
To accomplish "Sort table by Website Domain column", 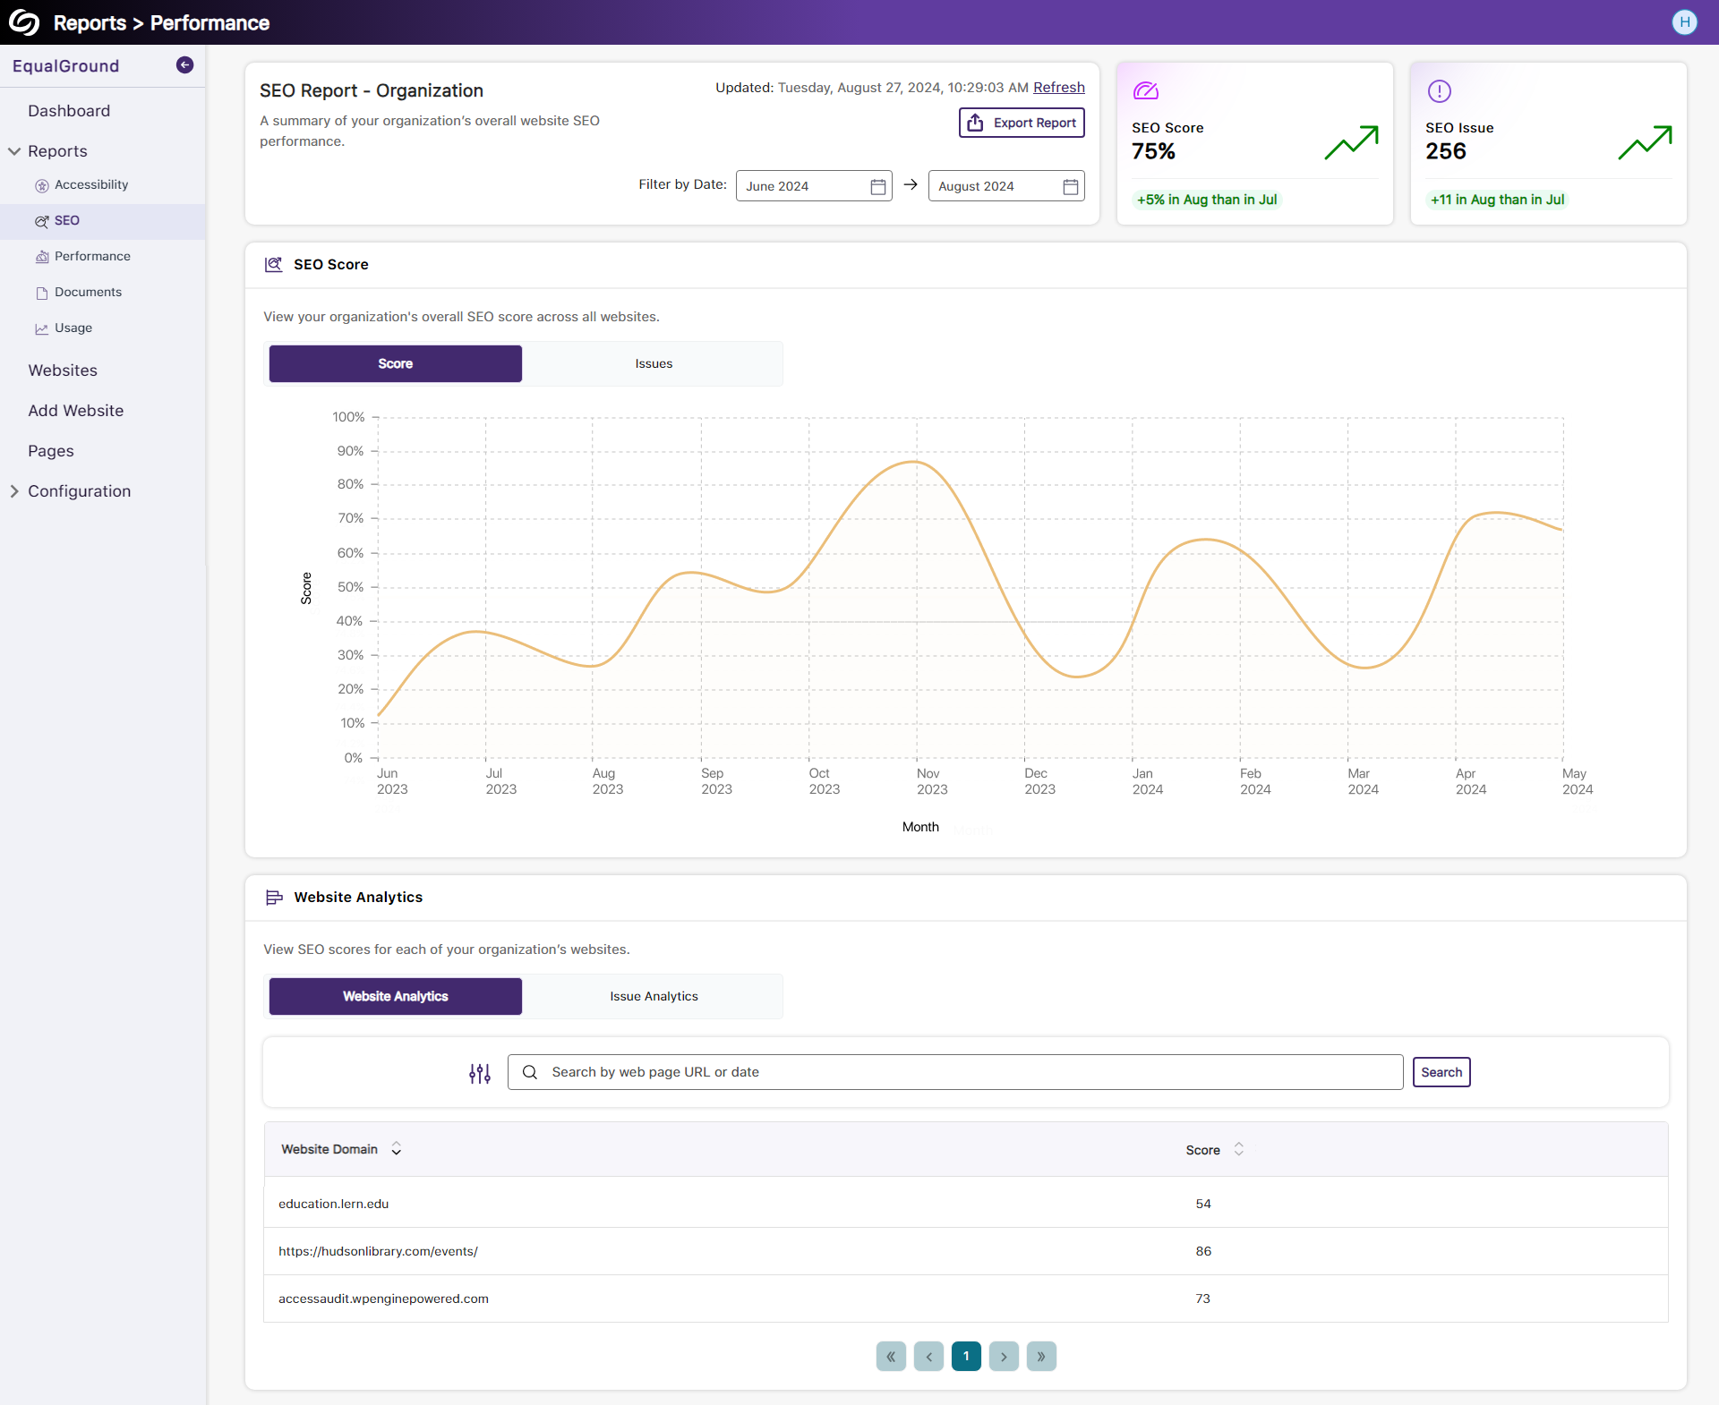I will click(396, 1149).
